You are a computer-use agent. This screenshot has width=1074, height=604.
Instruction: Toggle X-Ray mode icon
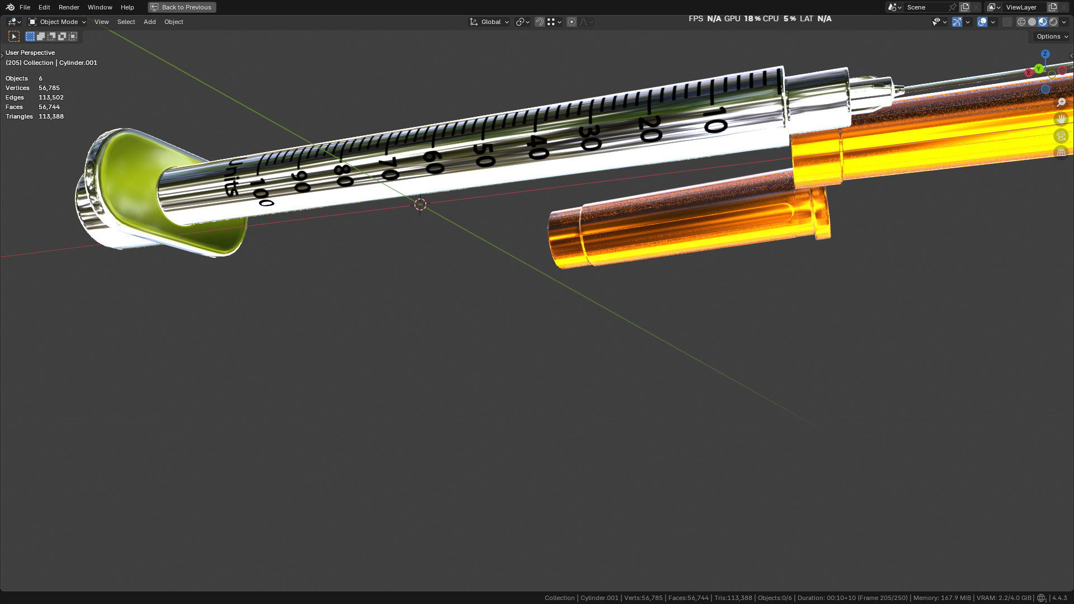coord(1007,22)
